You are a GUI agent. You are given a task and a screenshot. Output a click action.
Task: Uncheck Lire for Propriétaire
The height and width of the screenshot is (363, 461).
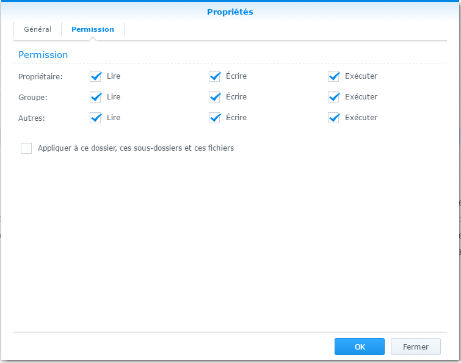(x=95, y=76)
